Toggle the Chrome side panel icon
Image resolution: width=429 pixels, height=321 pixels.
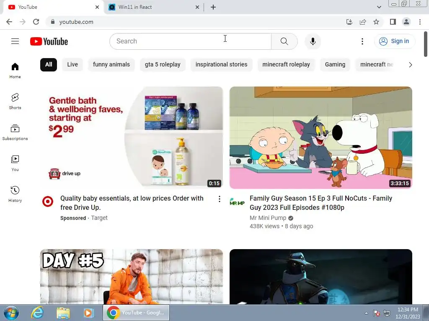coord(393,22)
